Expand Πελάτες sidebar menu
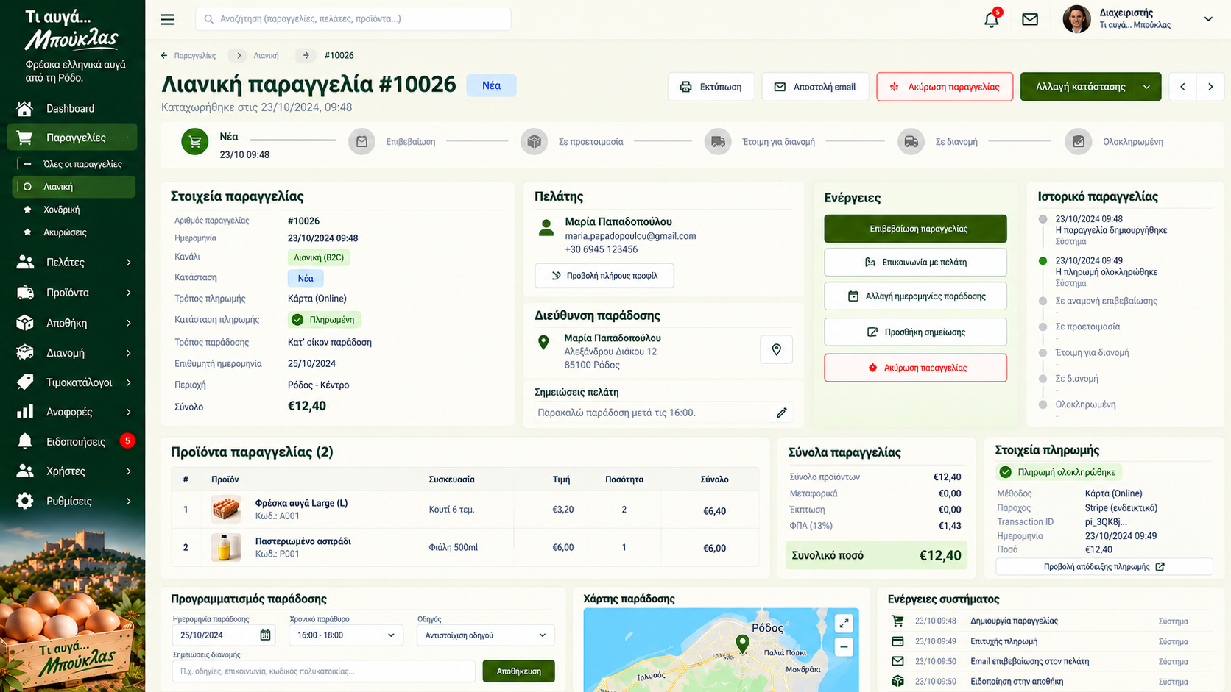 coord(74,262)
